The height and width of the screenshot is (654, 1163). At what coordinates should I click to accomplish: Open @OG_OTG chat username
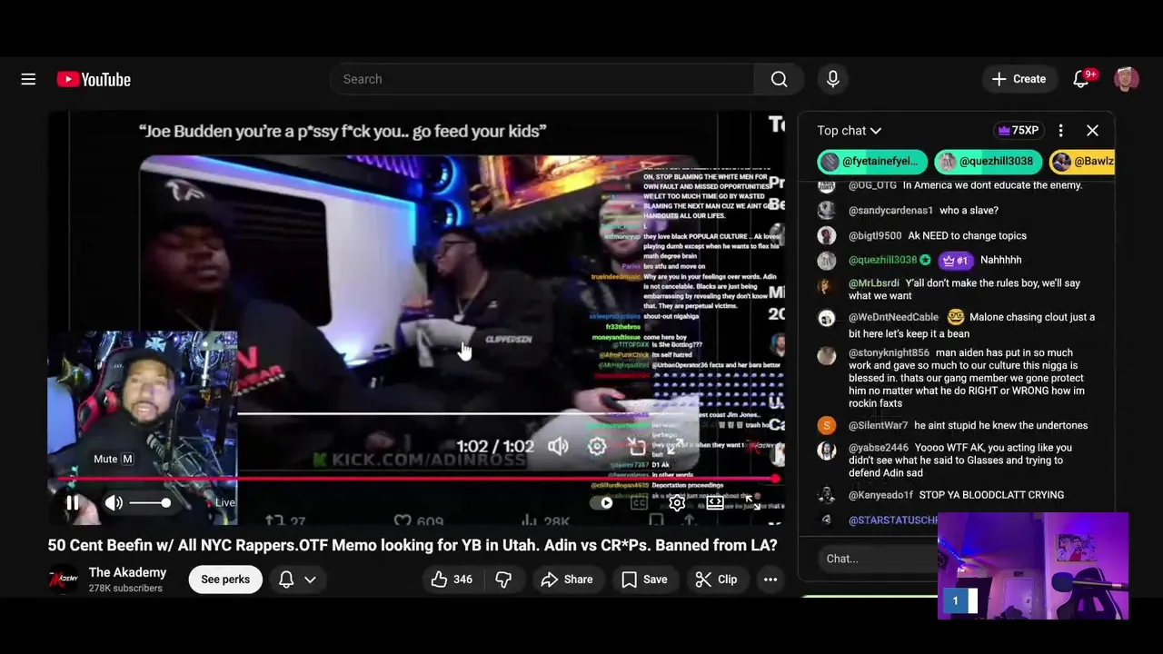[872, 185]
